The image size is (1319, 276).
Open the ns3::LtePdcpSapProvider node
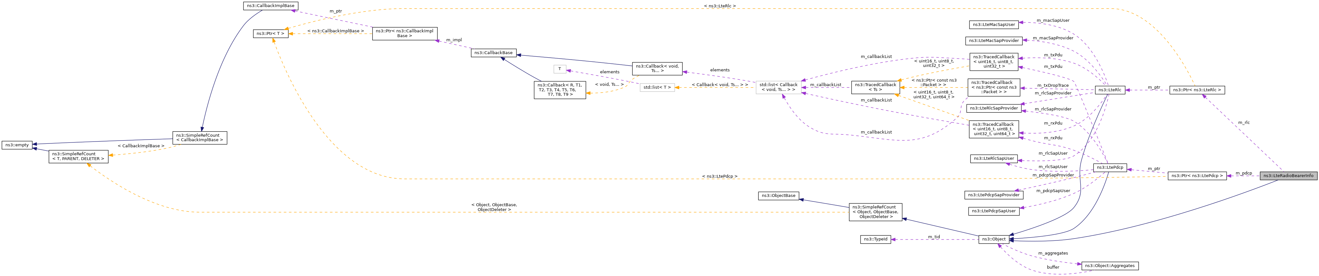[x=993, y=195]
